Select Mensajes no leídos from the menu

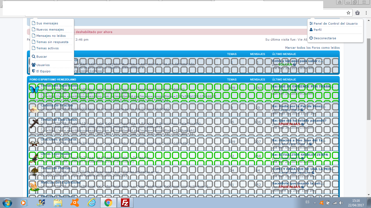(x=51, y=36)
